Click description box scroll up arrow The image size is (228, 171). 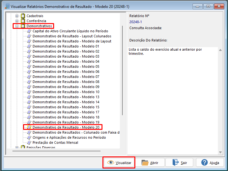click(x=220, y=50)
